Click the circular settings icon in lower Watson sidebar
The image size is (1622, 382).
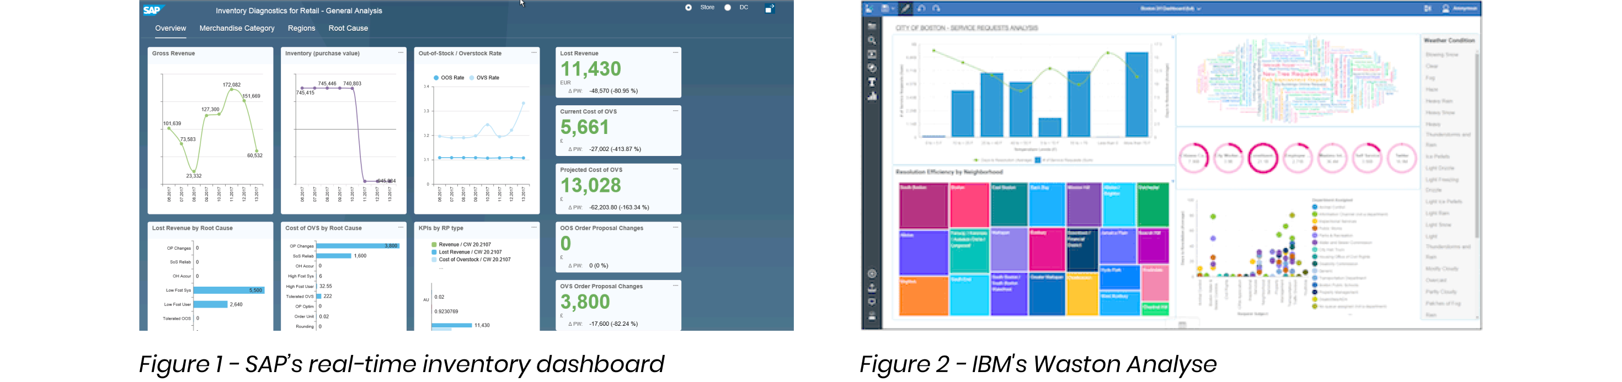[872, 274]
